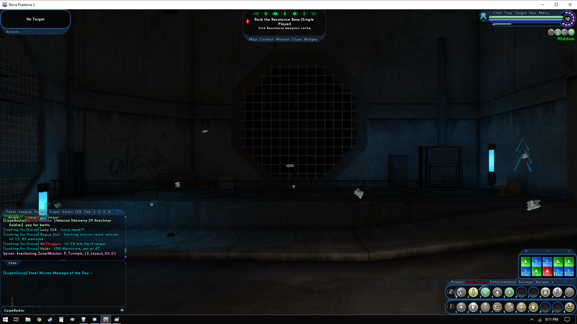The height and width of the screenshot is (324, 577).
Task: Fire the golden blast power in tray 1 slot 6
Action: (521, 307)
